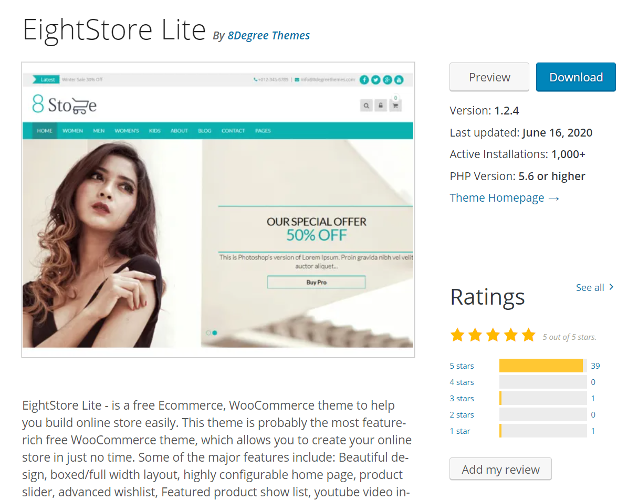The width and height of the screenshot is (638, 500).
Task: Click the shopping cart icon in preview
Action: click(x=395, y=106)
